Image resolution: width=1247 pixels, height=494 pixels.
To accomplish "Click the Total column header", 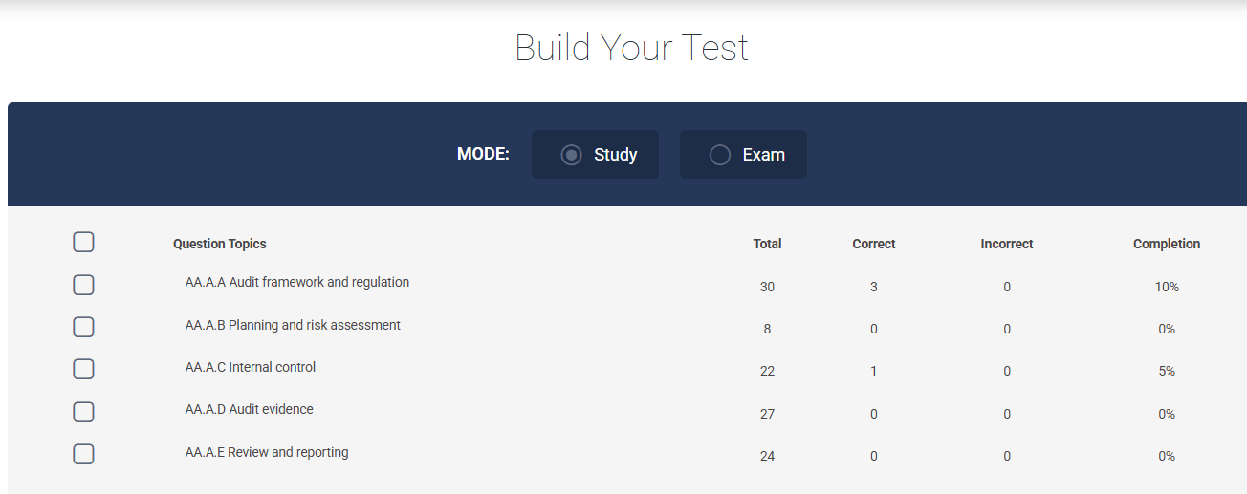I will point(767,244).
